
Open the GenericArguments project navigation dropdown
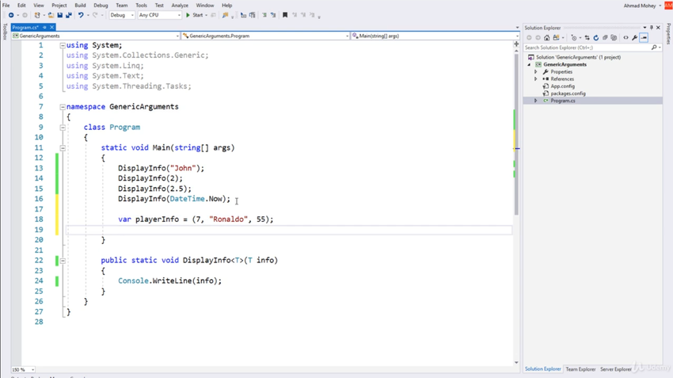(96, 36)
